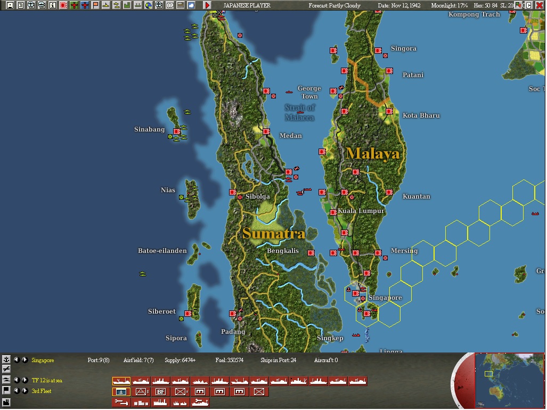Select the factory industry icon bottom-left

[6, 402]
